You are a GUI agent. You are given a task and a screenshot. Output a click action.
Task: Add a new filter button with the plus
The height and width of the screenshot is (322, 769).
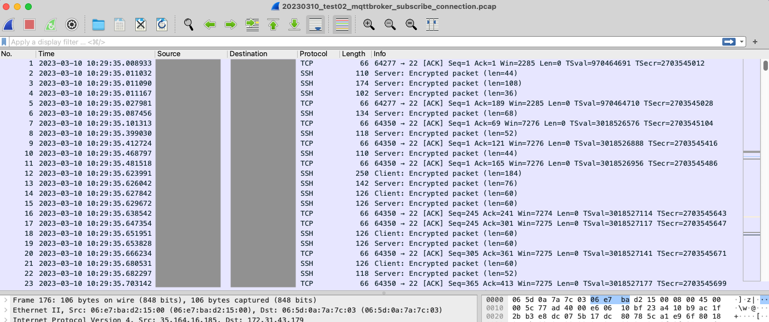pyautogui.click(x=755, y=42)
